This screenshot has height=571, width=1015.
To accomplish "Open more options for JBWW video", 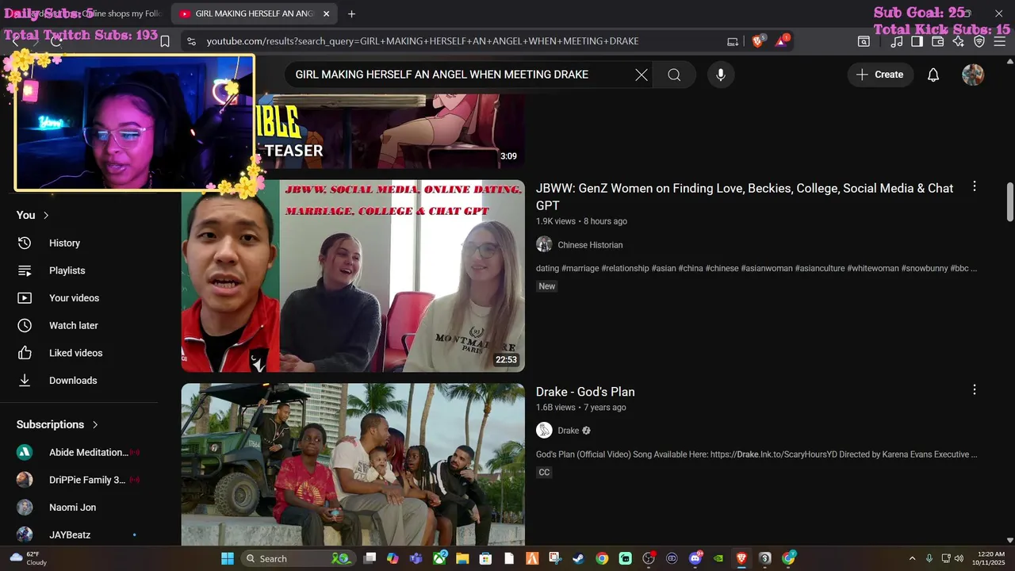I will pos(975,186).
